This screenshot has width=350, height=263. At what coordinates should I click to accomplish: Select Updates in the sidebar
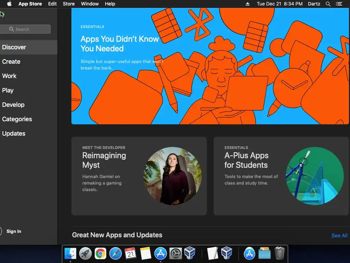[x=29, y=133]
